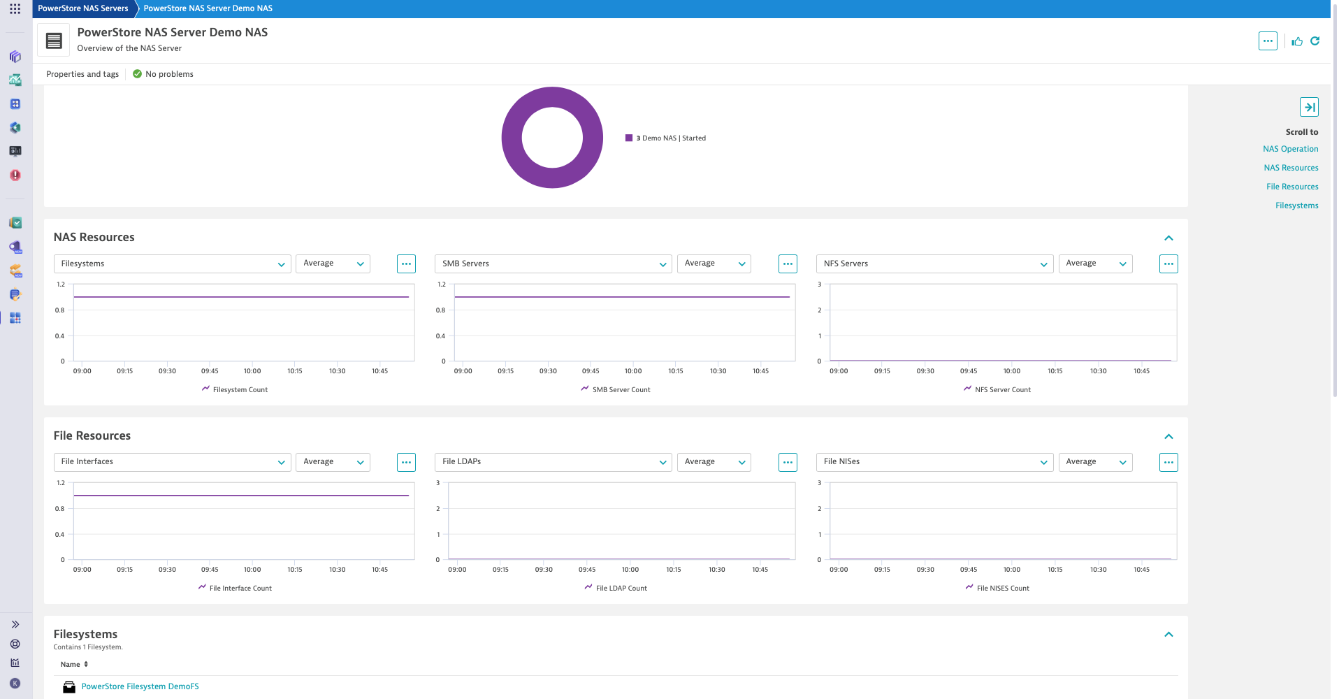The width and height of the screenshot is (1339, 699).
Task: Open the File Interfaces metric dropdown
Action: [172, 462]
